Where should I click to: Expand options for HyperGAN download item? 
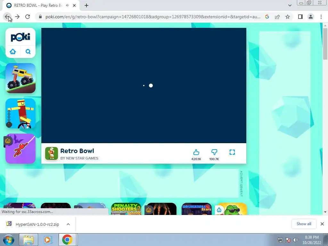click(68, 224)
